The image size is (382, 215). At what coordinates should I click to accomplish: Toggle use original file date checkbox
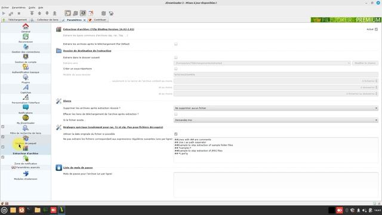point(175,134)
